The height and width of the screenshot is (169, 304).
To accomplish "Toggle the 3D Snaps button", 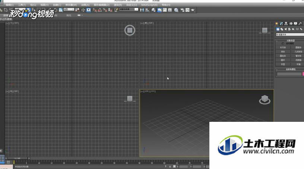I will point(95,10).
